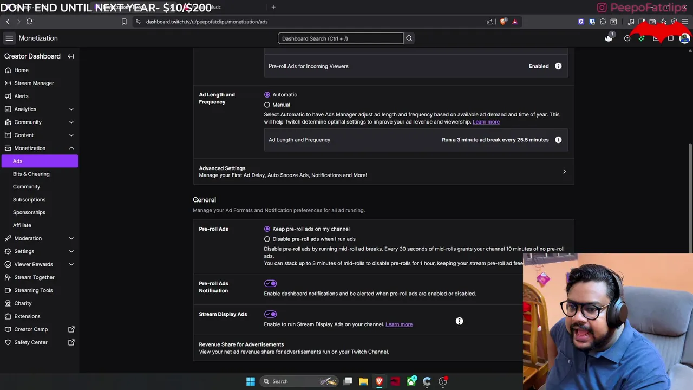Show info for Ad Length and Frequency

point(558,140)
